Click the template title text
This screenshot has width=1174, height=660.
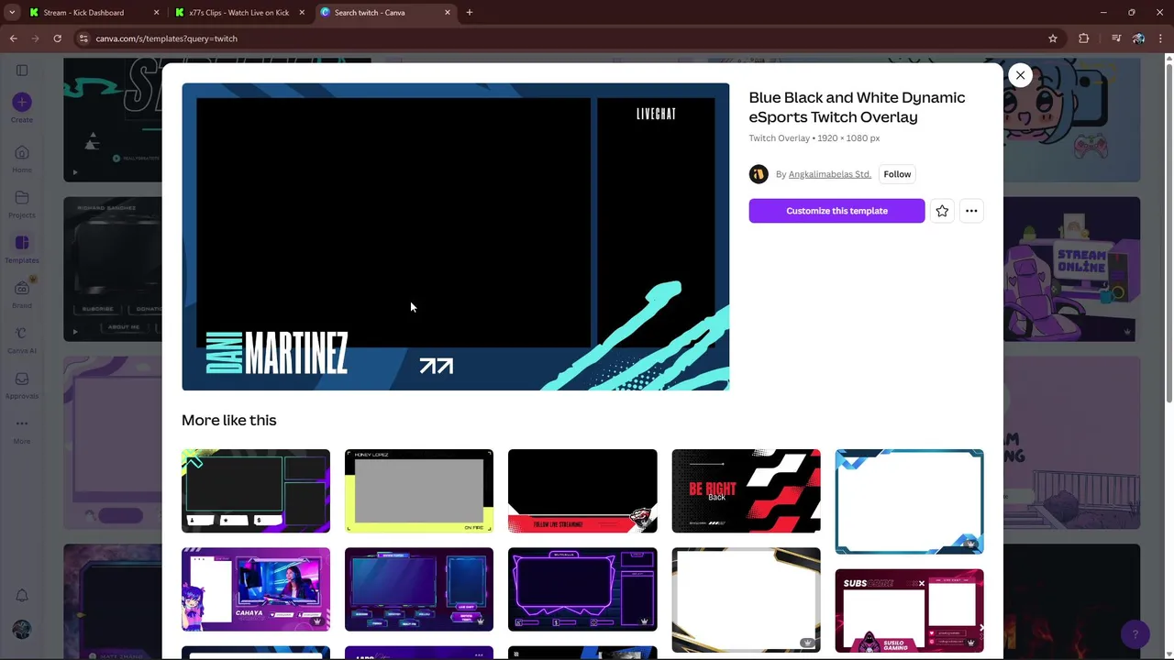[857, 107]
